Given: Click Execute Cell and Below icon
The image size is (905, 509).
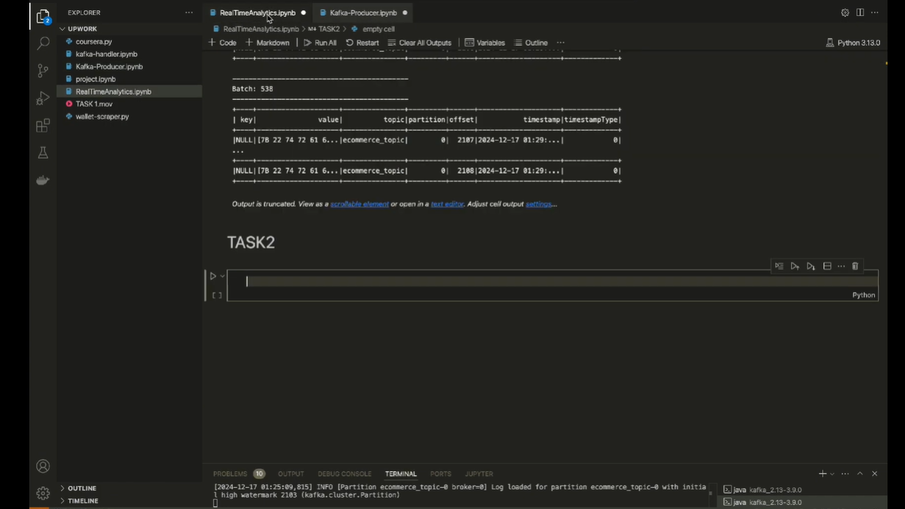Looking at the screenshot, I should pos(811,266).
